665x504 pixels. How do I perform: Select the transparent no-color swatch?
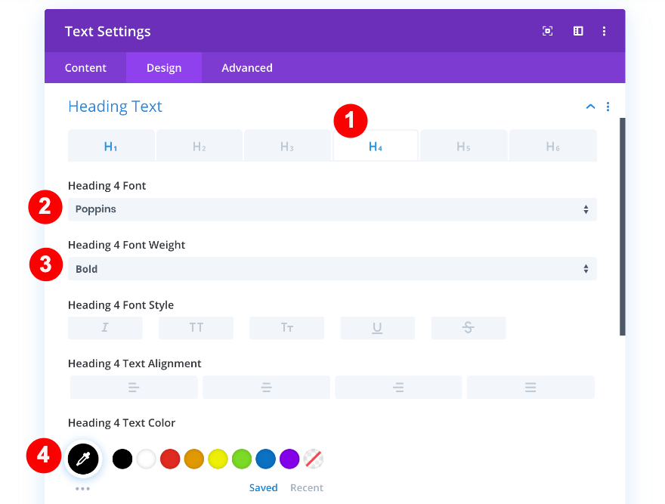pyautogui.click(x=313, y=459)
